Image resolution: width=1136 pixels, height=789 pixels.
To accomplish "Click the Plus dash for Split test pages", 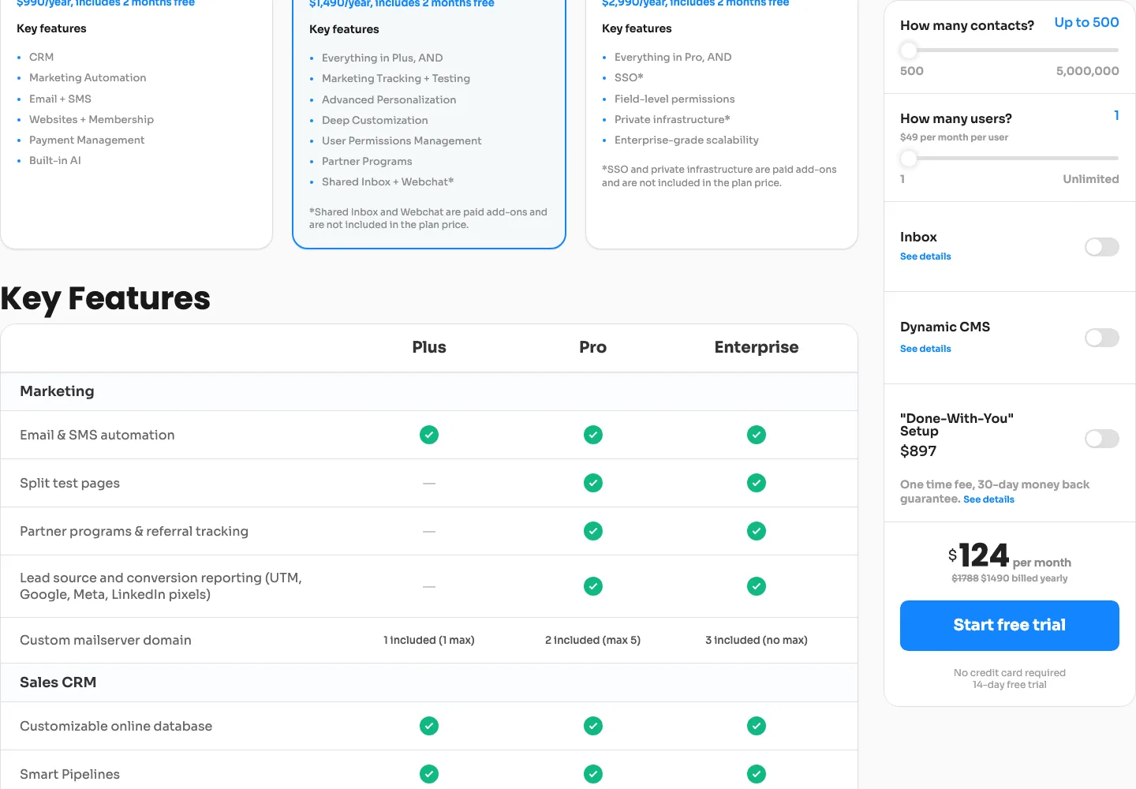I will tap(429, 483).
